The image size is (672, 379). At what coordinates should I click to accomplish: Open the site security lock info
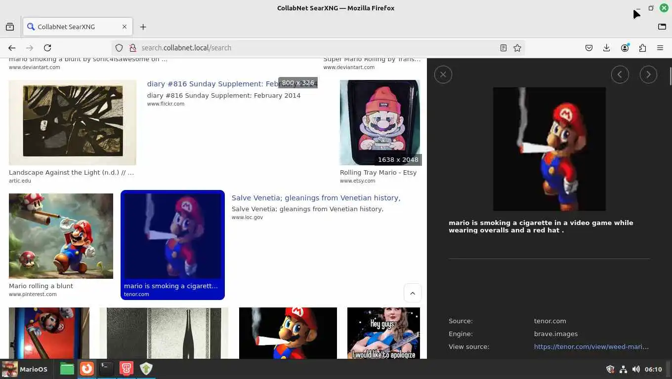[132, 48]
